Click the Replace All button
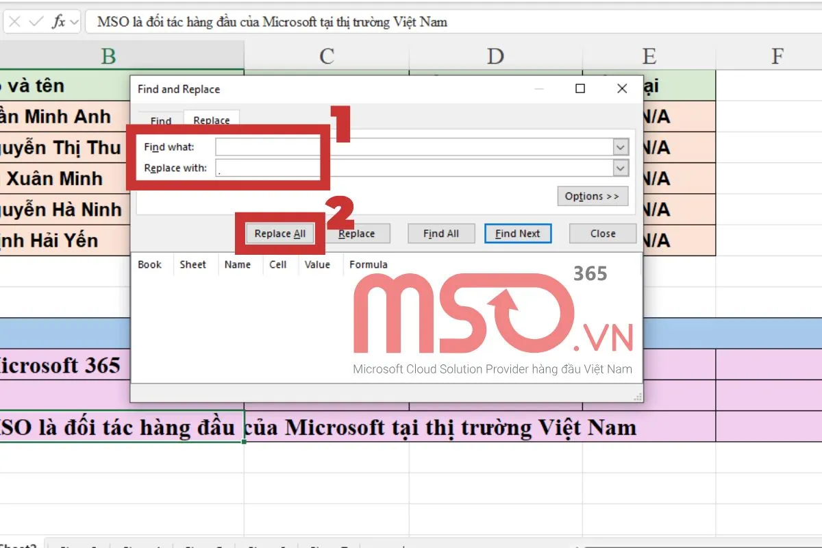Screen dimensions: 822x548 tap(280, 234)
